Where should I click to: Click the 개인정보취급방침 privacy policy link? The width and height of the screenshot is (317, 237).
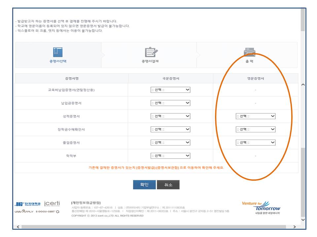(86, 202)
